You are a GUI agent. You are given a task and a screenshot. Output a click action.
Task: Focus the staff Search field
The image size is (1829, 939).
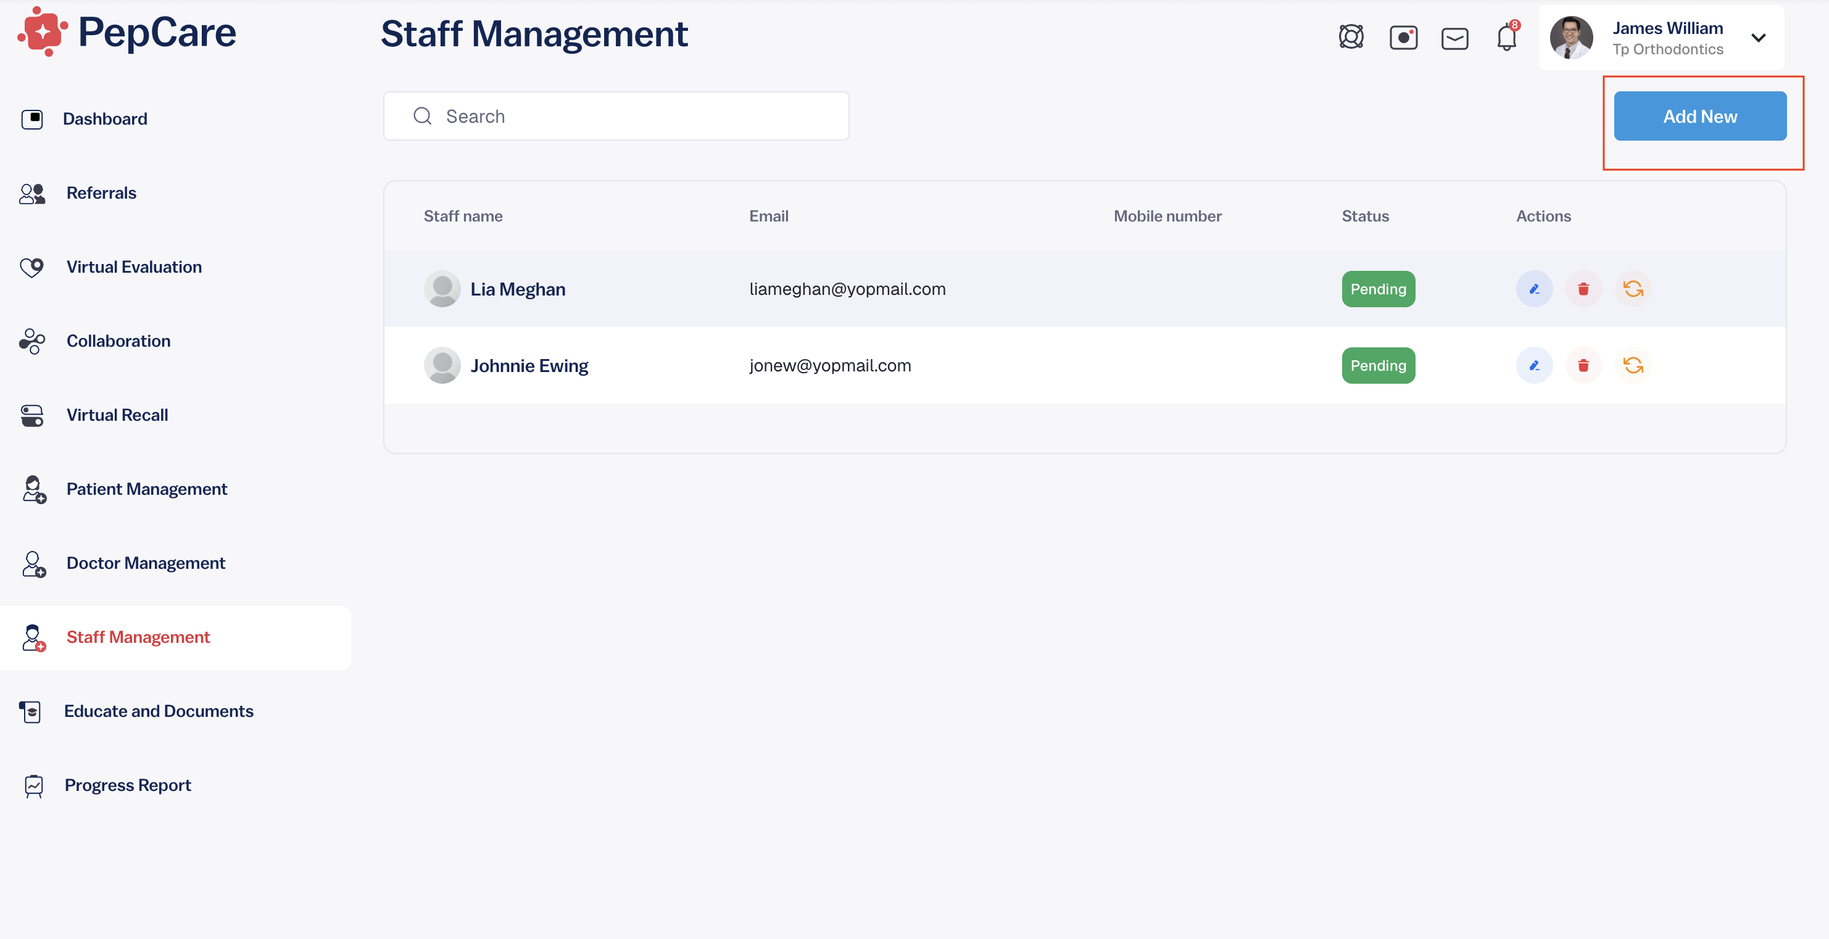point(616,116)
